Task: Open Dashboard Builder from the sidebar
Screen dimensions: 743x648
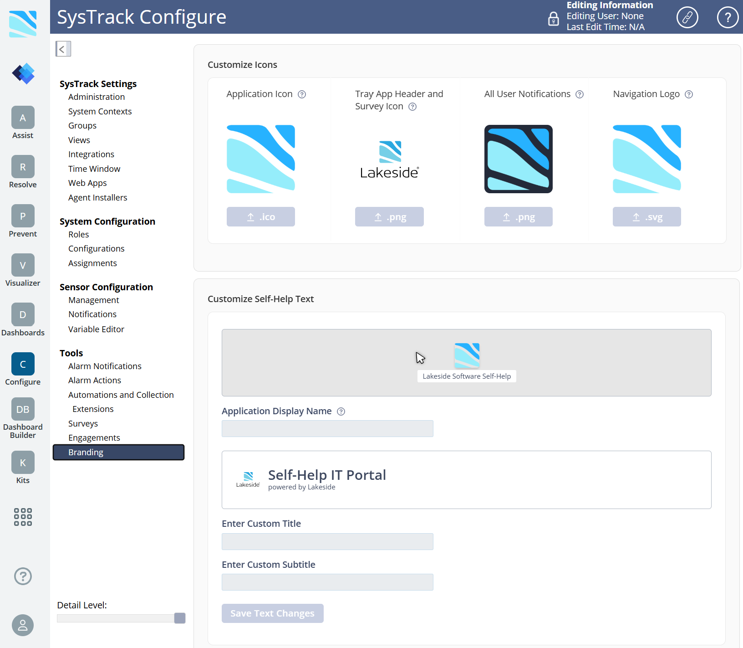Action: pyautogui.click(x=23, y=410)
